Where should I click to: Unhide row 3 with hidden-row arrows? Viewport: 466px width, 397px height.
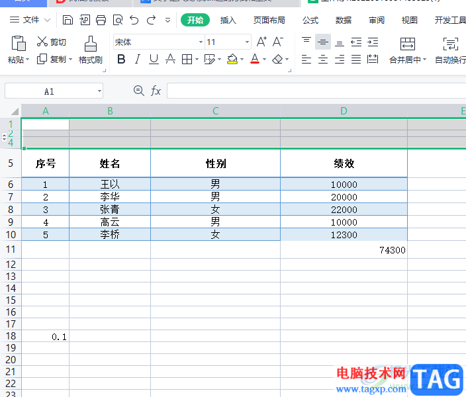[x=4, y=137]
